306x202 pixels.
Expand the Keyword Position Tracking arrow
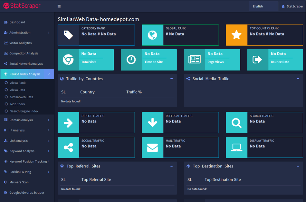tap(48, 161)
